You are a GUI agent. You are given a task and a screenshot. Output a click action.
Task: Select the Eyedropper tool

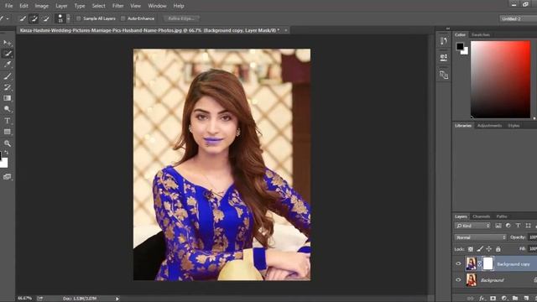pyautogui.click(x=7, y=64)
